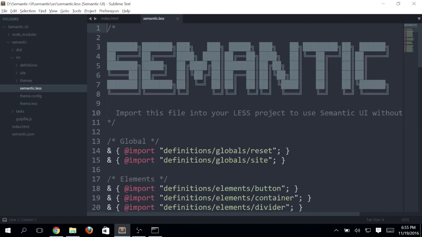Open the Preferences menu
The image size is (422, 237).
tap(109, 11)
